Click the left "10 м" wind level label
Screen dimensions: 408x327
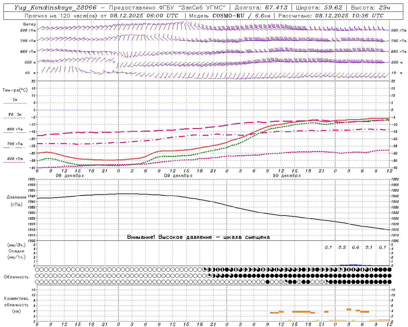[31, 73]
